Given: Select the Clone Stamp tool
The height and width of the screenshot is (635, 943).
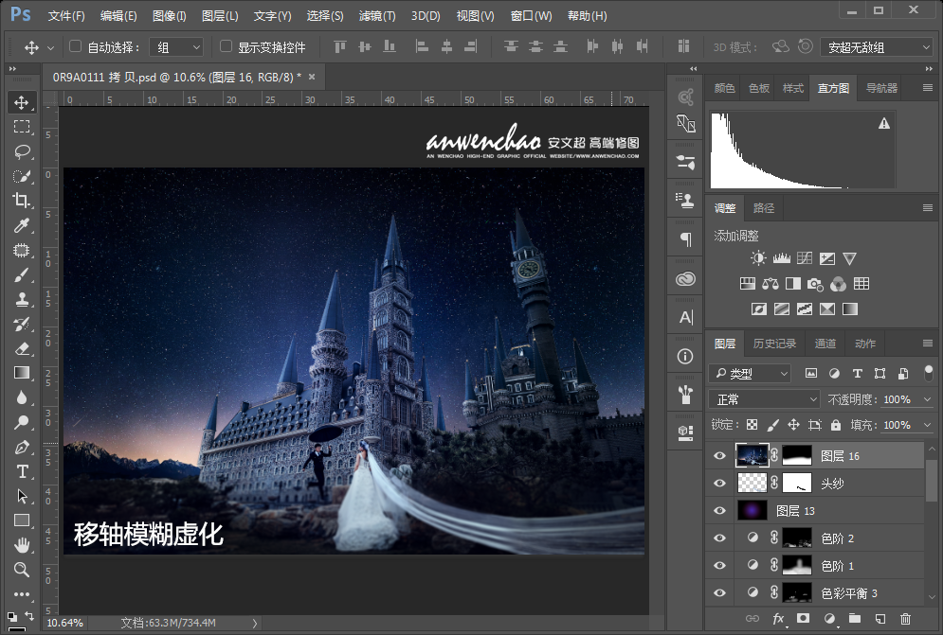Looking at the screenshot, I should [22, 299].
